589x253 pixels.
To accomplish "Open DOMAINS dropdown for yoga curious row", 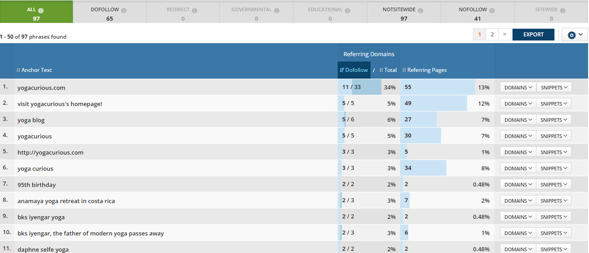I will point(518,168).
